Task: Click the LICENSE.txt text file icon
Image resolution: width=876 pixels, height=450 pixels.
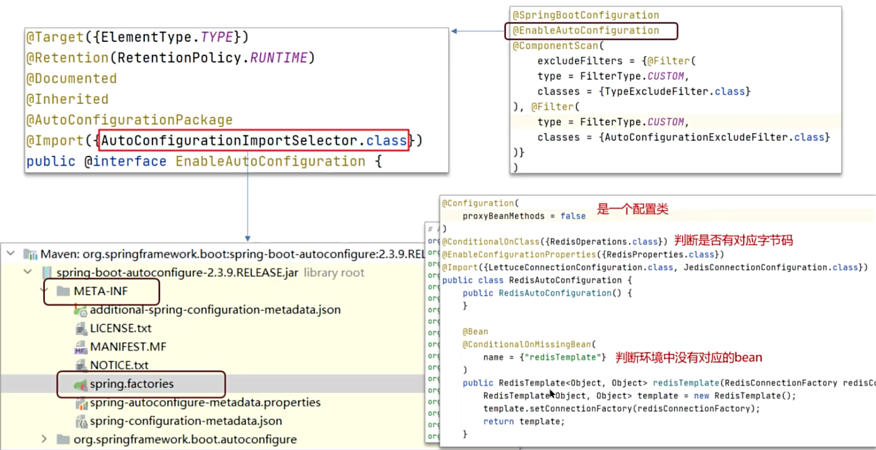Action: tap(81, 328)
